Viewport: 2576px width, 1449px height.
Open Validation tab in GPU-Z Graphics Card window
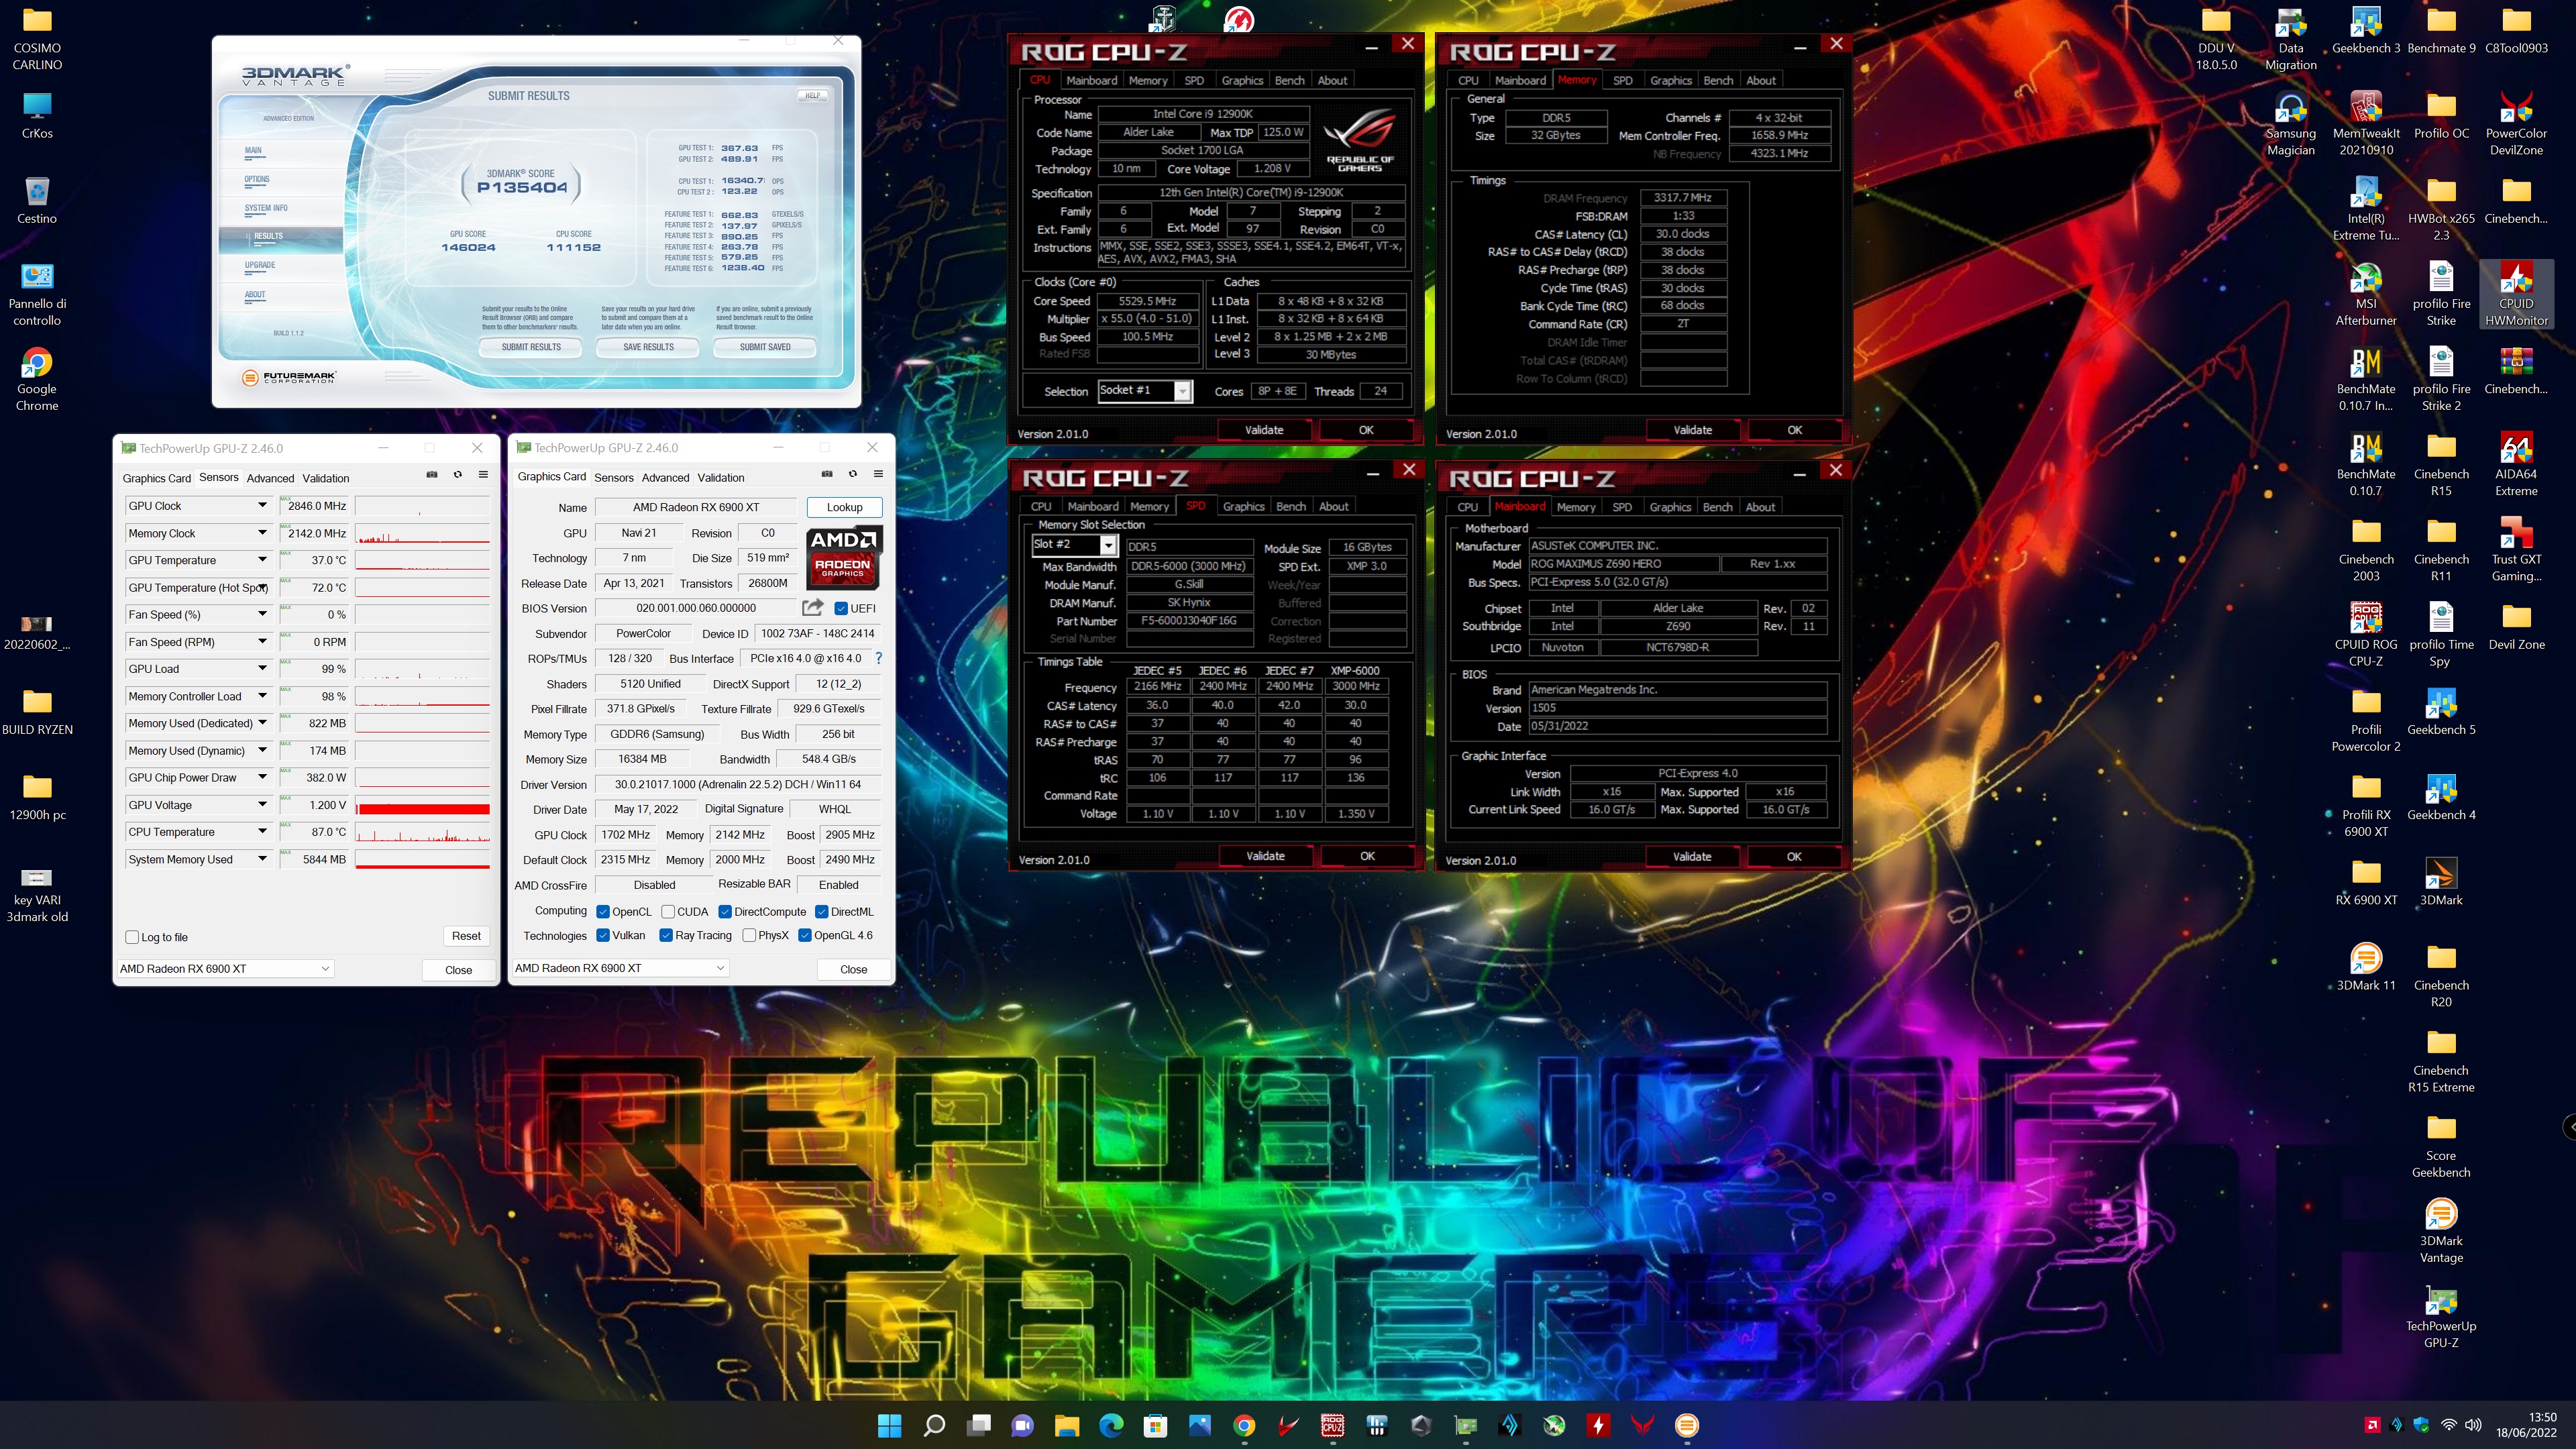click(721, 477)
